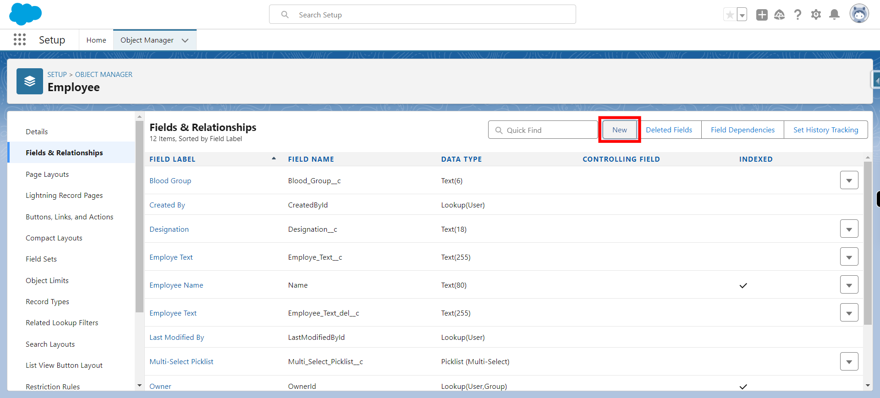Focus the Quick Find field
This screenshot has width=880, height=398.
pyautogui.click(x=543, y=130)
